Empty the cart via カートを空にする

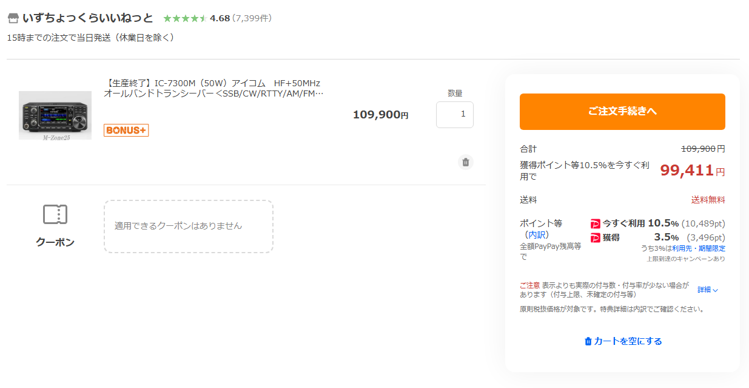click(622, 341)
